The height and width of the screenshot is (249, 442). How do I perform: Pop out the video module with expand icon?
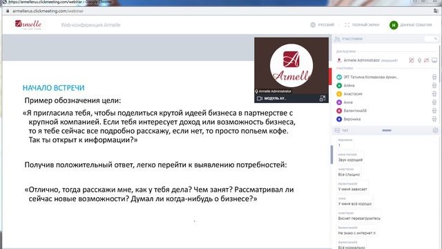pos(323,98)
